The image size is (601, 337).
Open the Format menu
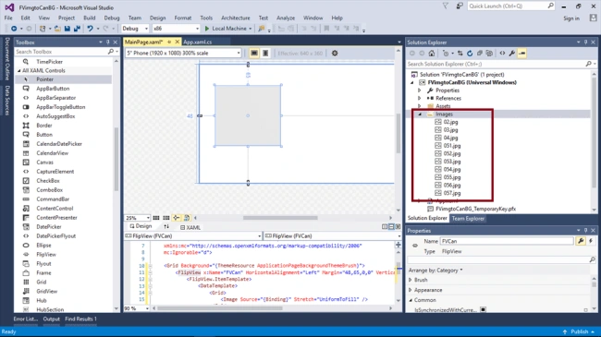click(x=183, y=18)
